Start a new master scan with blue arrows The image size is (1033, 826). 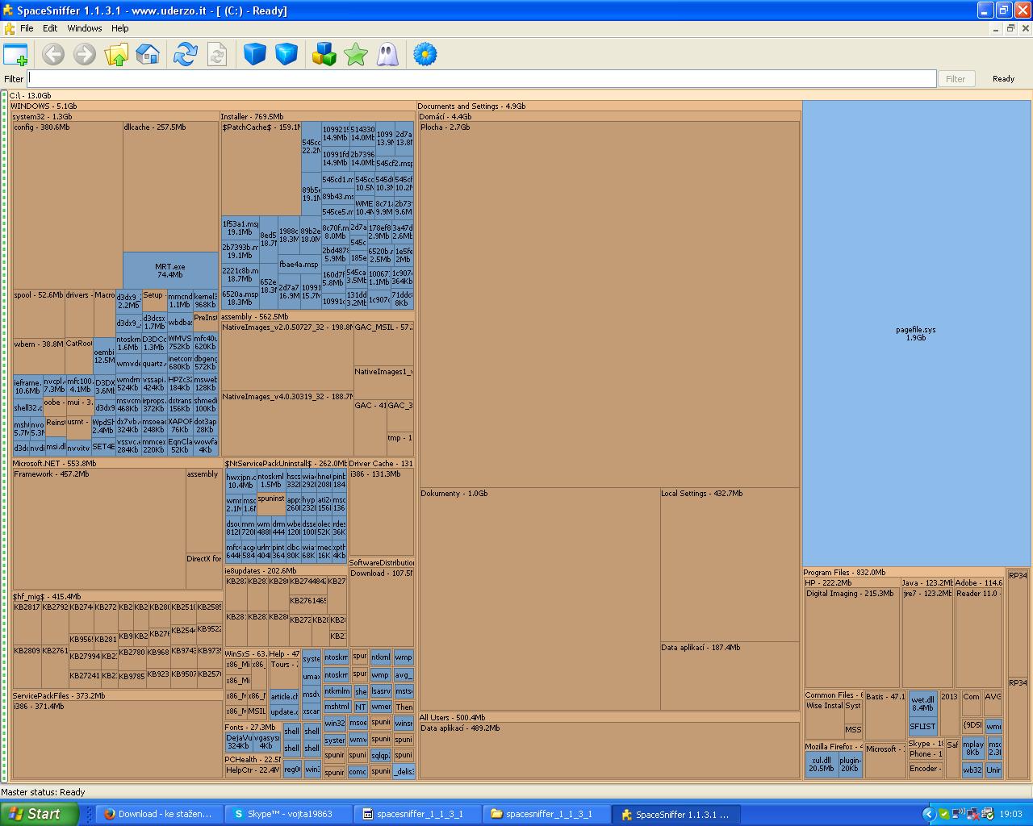[185, 55]
